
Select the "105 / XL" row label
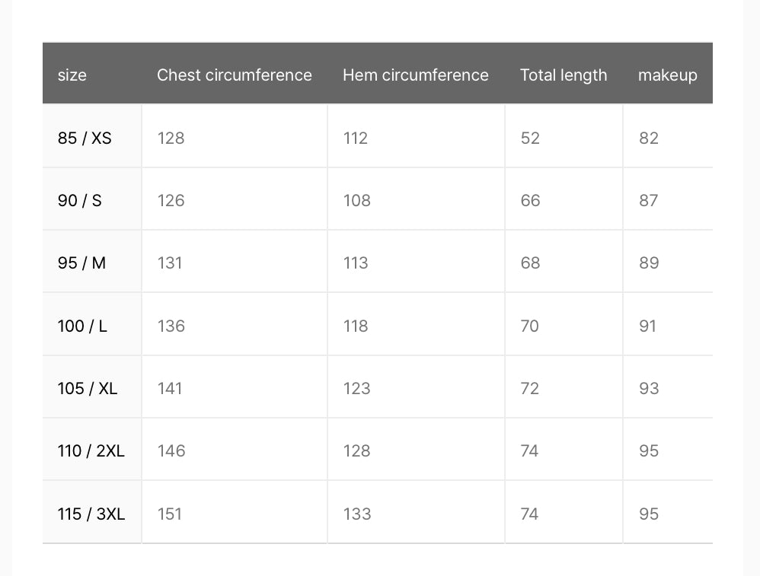88,388
